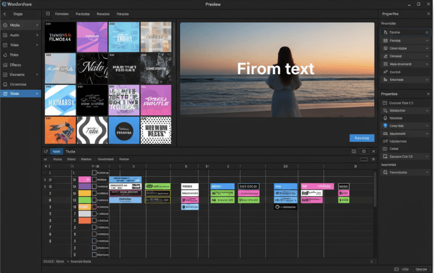This screenshot has height=273, width=434.
Task: Click the layout icon left of media tabs
Action: point(48,13)
